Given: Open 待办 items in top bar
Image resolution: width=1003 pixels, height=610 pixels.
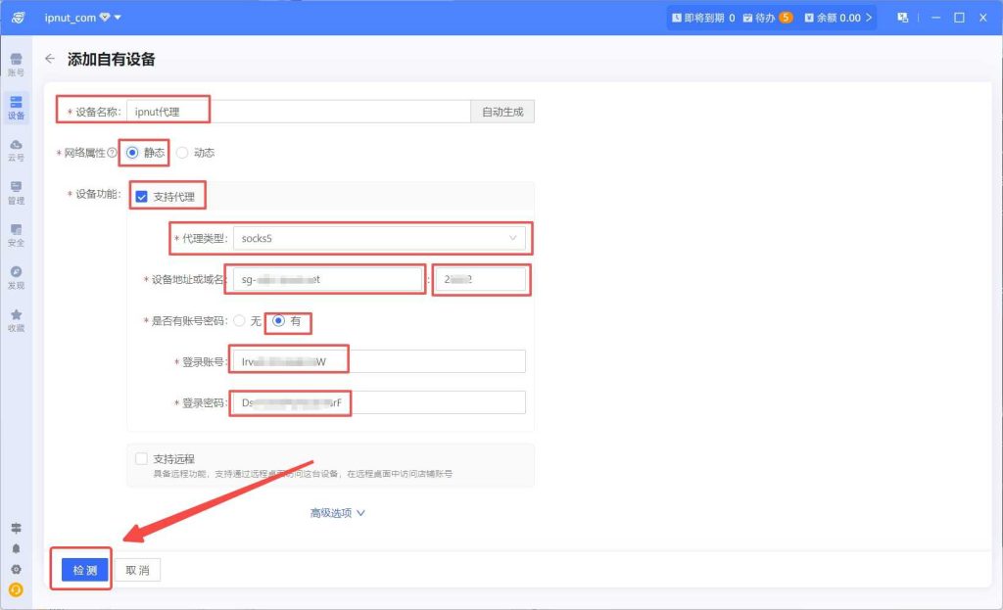Looking at the screenshot, I should tap(767, 18).
